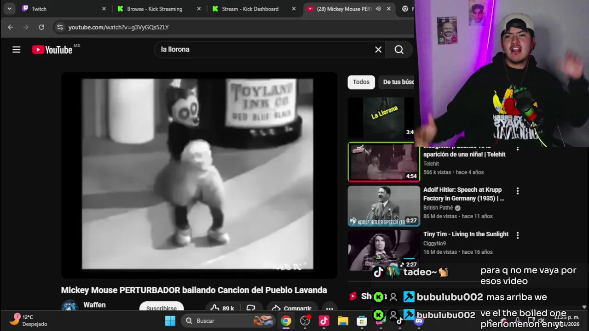The image size is (589, 331).
Task: Open 'Adolf Hitler: Speech at Krupp Factory' title
Action: click(x=464, y=194)
